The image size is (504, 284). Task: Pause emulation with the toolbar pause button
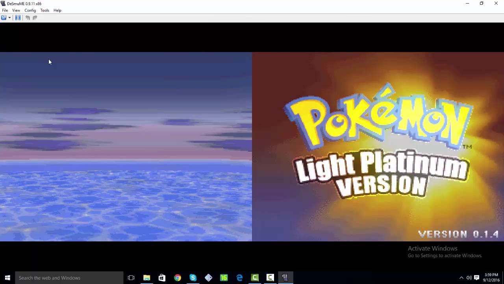18,18
